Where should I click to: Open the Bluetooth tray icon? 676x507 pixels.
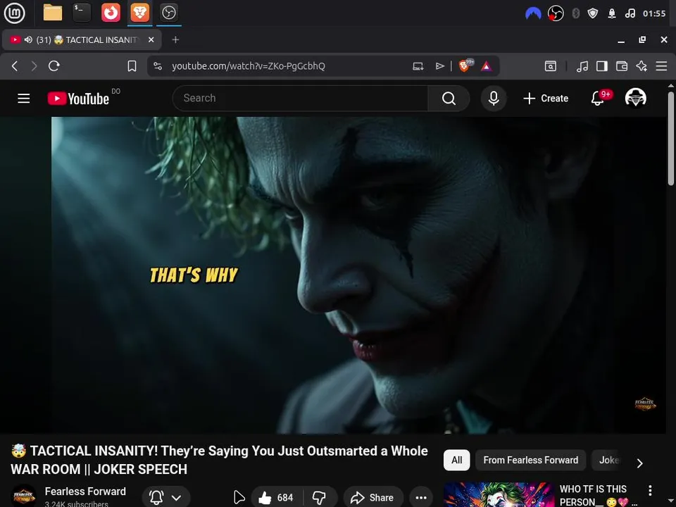(575, 13)
